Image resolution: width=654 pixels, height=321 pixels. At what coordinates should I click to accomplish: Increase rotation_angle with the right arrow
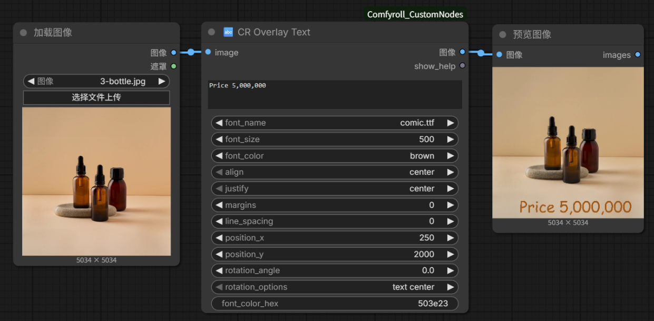[x=451, y=271]
